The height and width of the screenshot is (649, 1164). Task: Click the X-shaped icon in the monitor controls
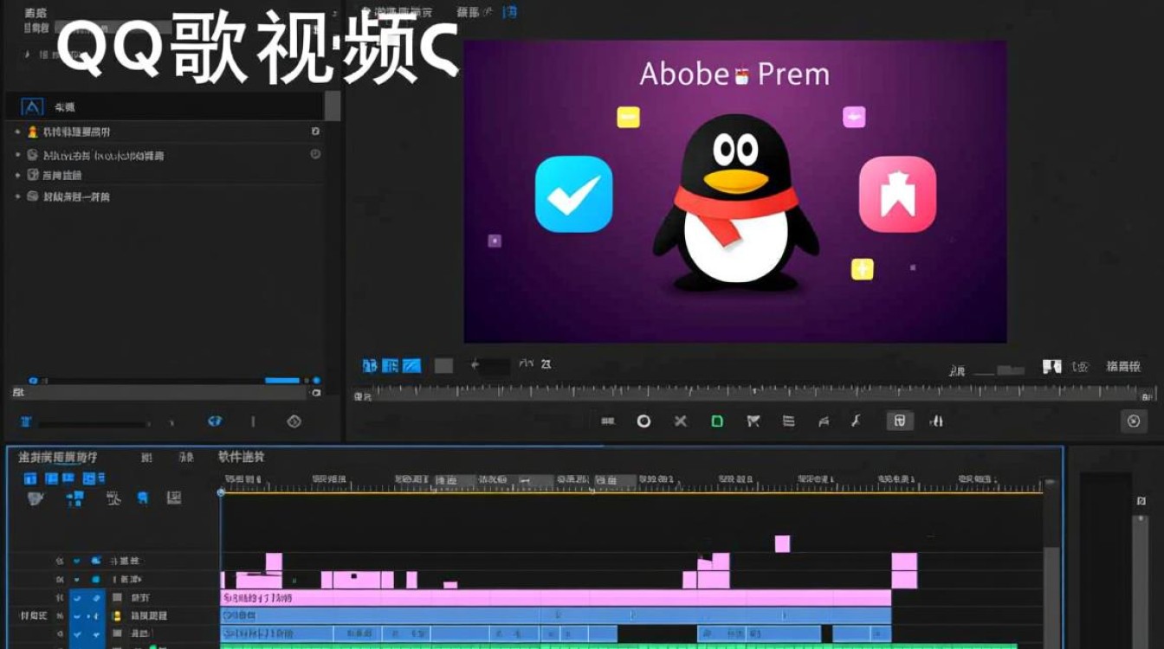pos(681,421)
